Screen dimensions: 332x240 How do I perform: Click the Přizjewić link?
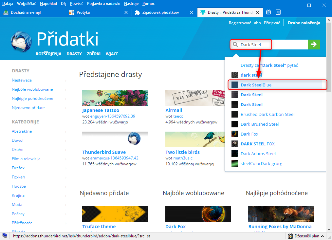[272, 23]
